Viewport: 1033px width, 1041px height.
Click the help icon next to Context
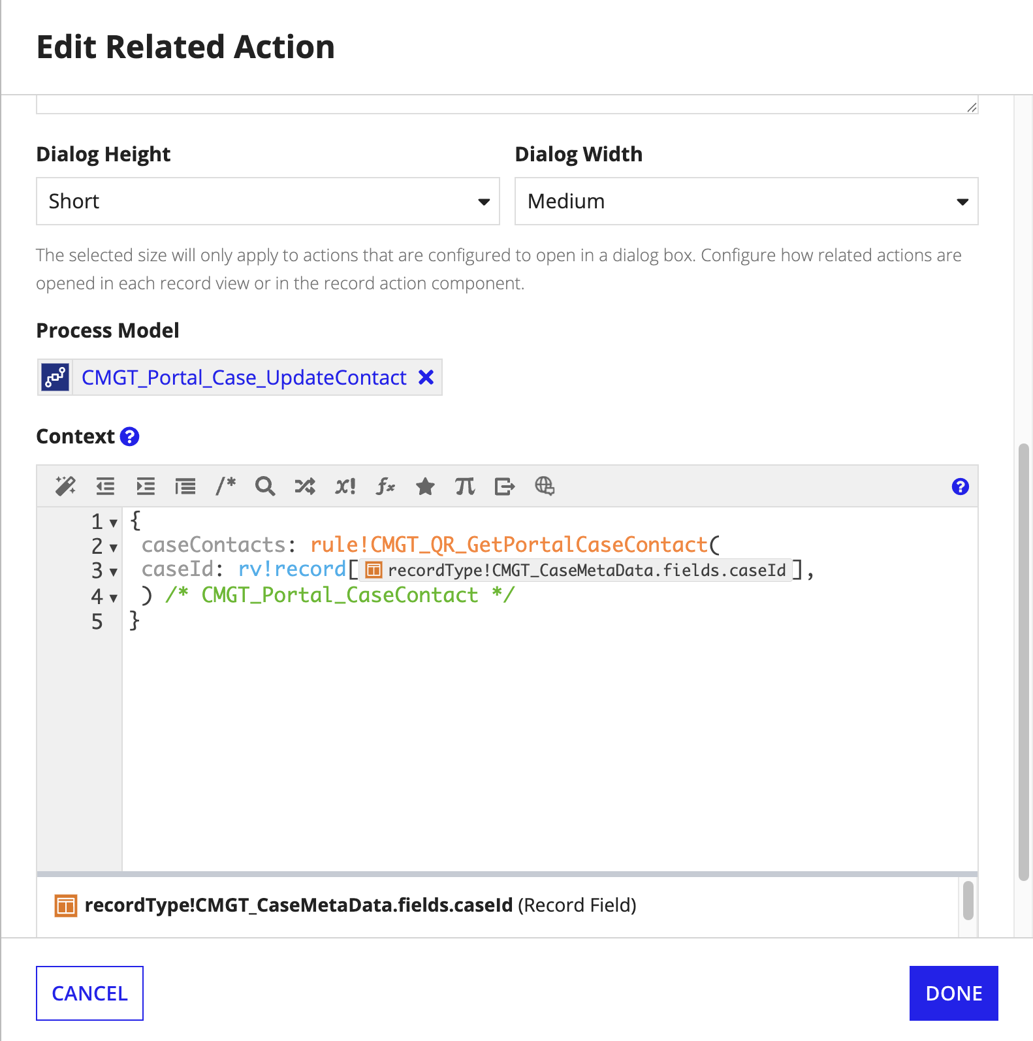click(x=130, y=436)
